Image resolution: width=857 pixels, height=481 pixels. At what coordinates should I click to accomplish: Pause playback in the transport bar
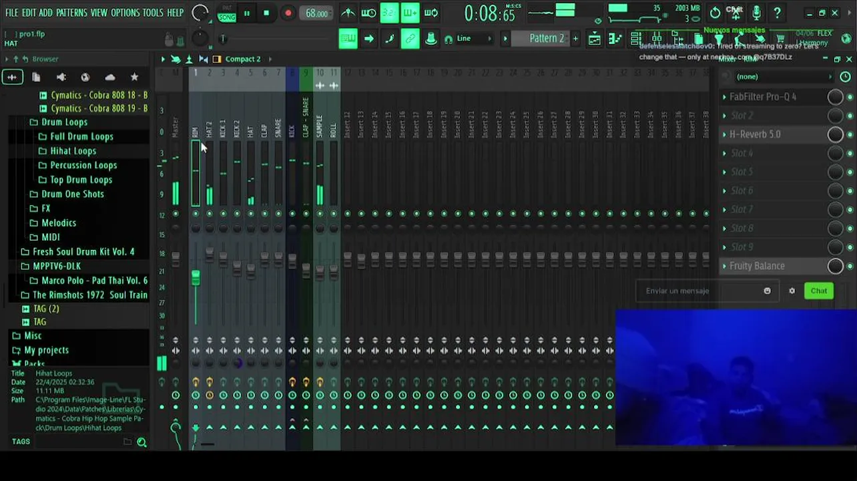click(x=247, y=13)
